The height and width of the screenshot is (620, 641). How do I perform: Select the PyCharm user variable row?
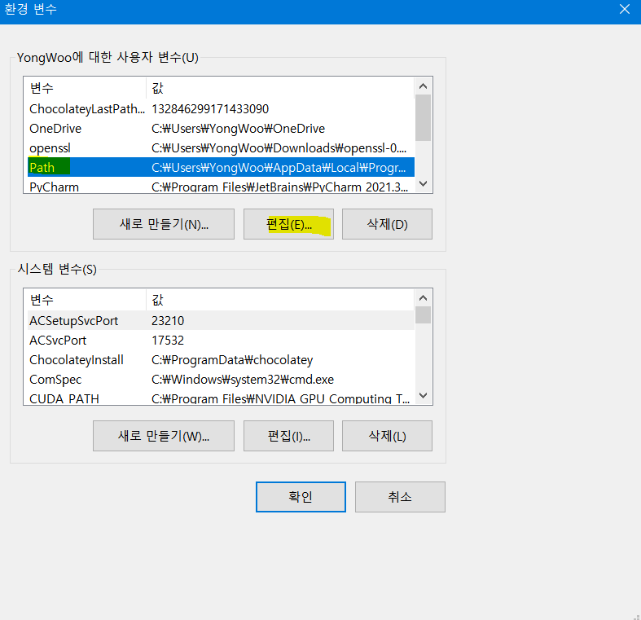(x=221, y=185)
